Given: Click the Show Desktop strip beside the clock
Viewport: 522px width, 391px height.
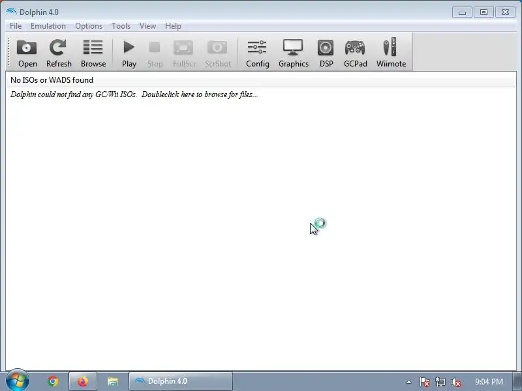Looking at the screenshot, I should click(517, 381).
